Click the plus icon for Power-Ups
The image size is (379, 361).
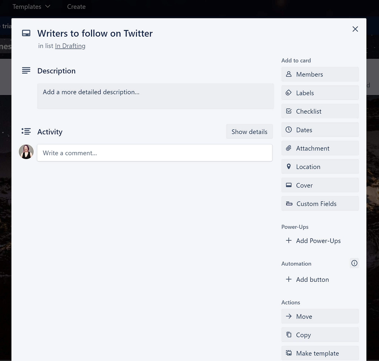point(289,240)
